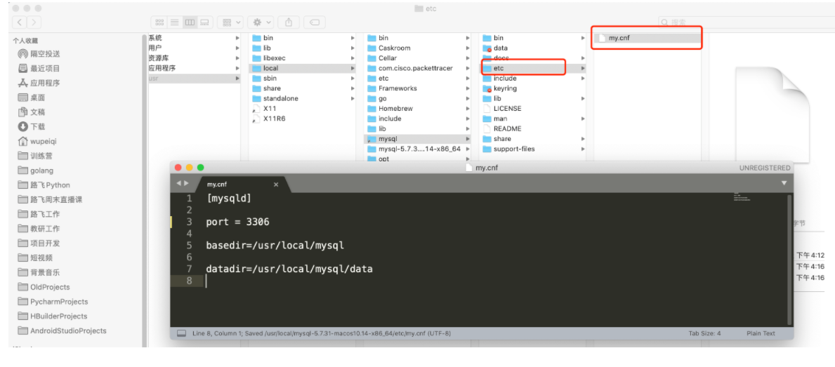This screenshot has width=835, height=367.
Task: Click the sbin folder icon
Action: pos(256,78)
